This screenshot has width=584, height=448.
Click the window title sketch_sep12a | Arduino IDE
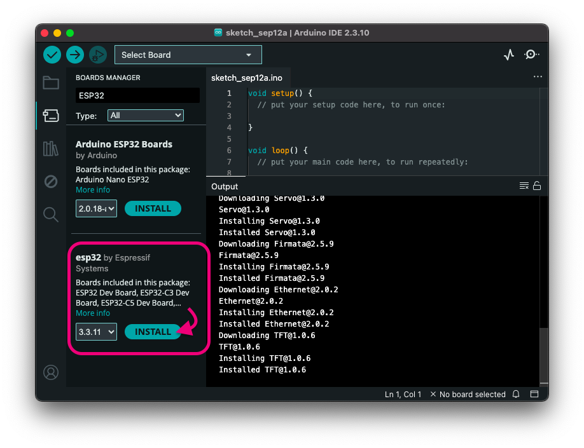(297, 33)
